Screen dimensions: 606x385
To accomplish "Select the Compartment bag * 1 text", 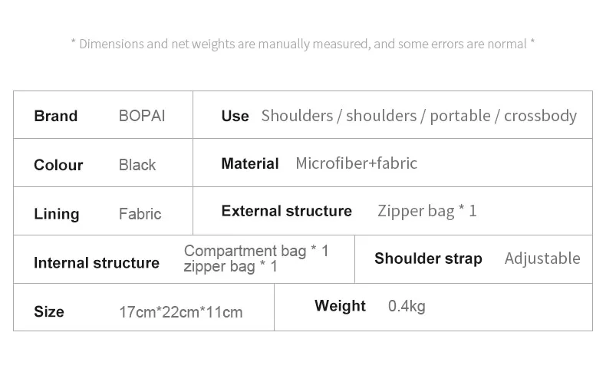I will coord(256,251).
